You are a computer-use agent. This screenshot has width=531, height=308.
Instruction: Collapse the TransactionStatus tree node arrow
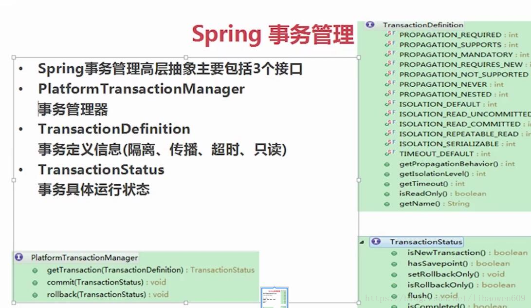point(362,242)
